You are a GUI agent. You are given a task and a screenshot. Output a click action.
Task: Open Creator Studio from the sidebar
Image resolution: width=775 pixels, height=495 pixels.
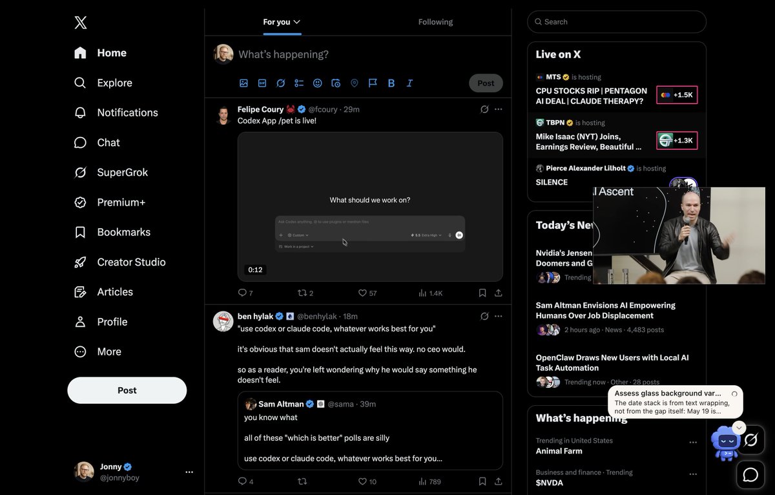tap(120, 262)
